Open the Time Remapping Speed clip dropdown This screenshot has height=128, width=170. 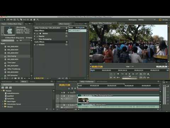113,95
